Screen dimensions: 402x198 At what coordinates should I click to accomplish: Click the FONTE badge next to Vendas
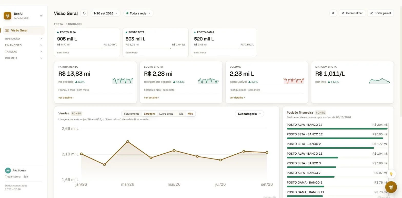pyautogui.click(x=76, y=113)
